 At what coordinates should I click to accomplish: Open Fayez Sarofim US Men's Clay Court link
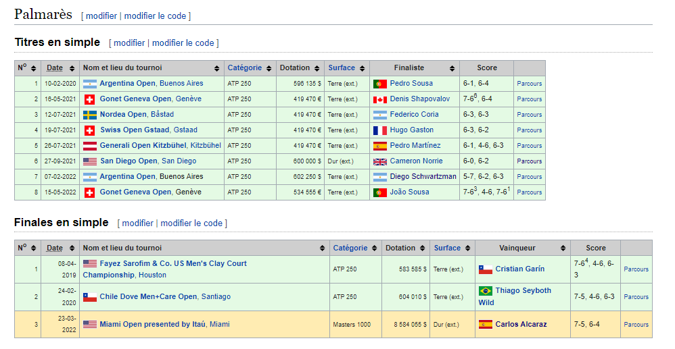tap(165, 269)
